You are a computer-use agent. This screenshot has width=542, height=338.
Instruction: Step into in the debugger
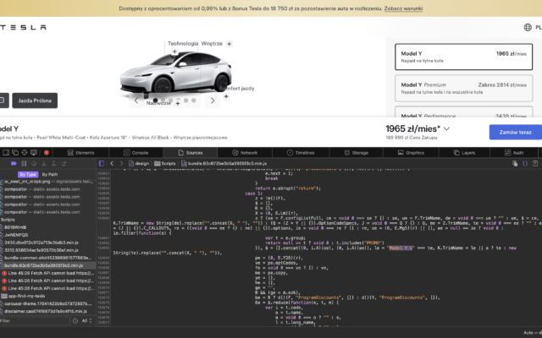coord(44,163)
